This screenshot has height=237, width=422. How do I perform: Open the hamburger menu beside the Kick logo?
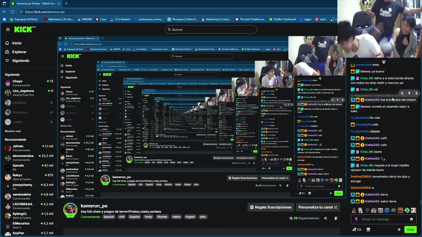coord(8,29)
